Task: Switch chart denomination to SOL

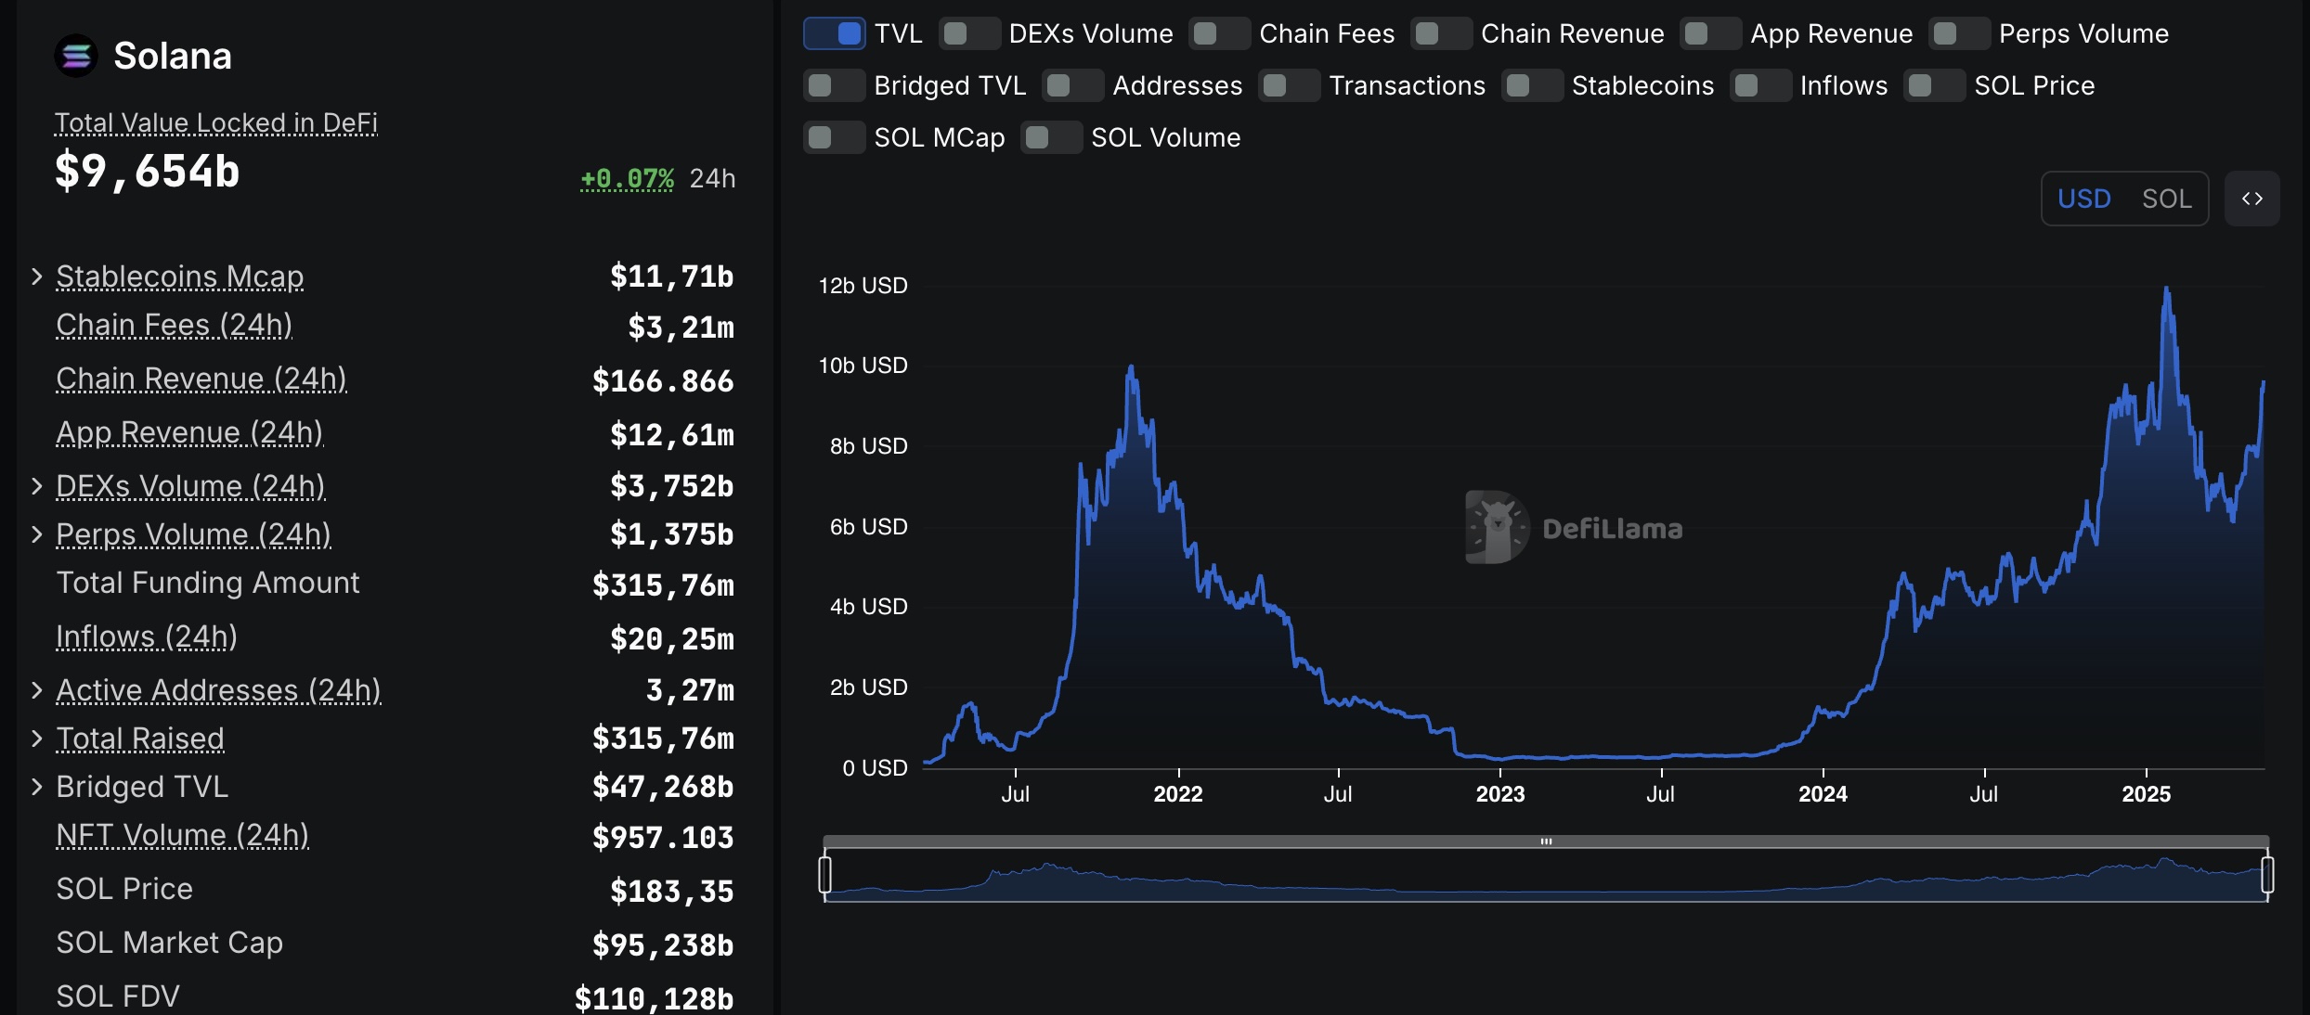Action: pos(2166,199)
